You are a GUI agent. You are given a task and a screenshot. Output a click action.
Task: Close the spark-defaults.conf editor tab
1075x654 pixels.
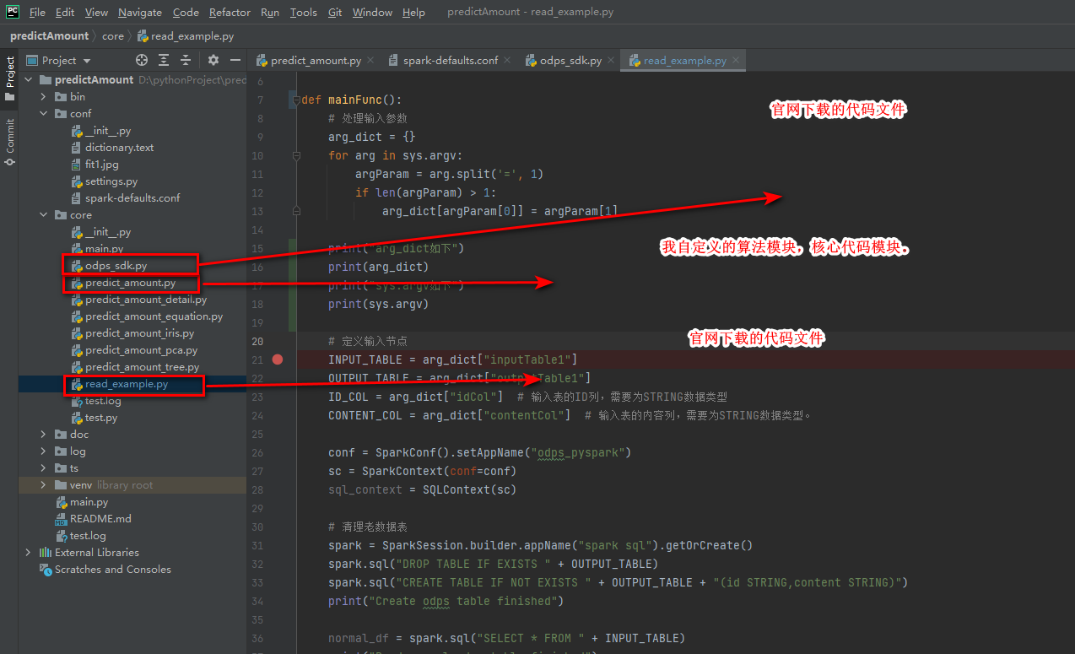[507, 61]
